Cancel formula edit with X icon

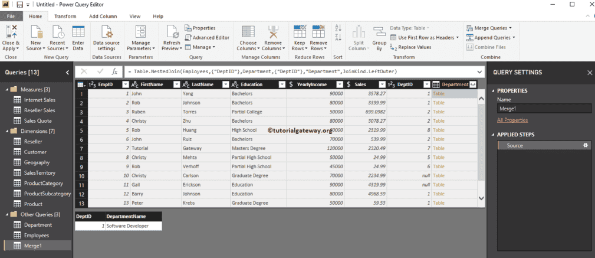pos(84,71)
